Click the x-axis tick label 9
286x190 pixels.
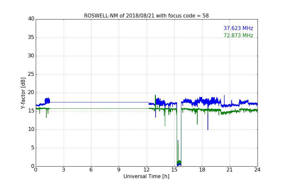tap(119, 170)
